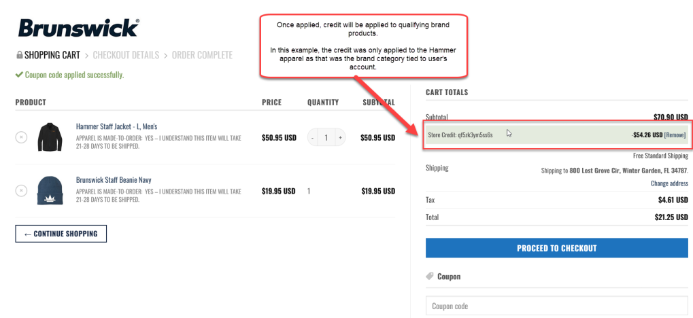Open the Brunswick Staff Beanie thumbnail image
This screenshot has width=693, height=318.
[x=50, y=190]
